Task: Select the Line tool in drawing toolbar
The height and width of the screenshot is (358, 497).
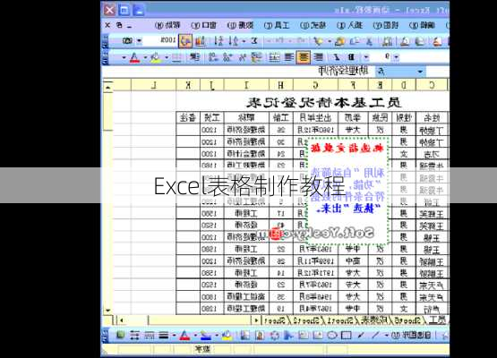Action: 375,335
